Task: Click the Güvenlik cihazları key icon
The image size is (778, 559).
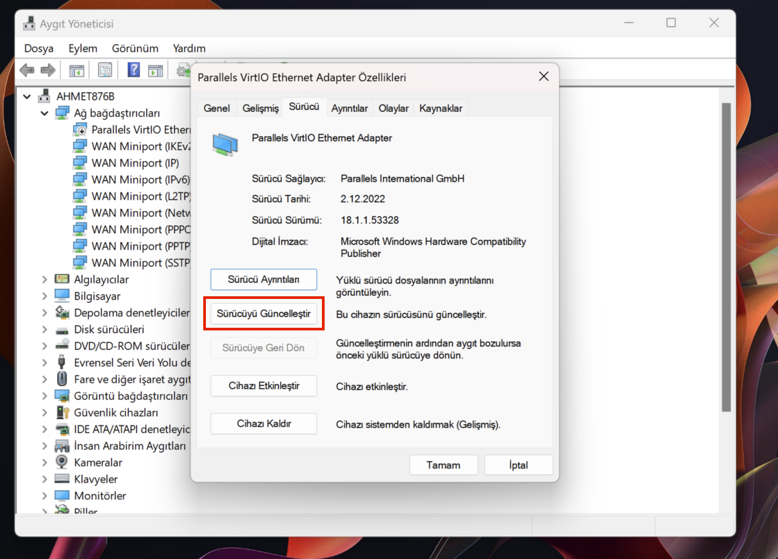Action: [x=62, y=412]
